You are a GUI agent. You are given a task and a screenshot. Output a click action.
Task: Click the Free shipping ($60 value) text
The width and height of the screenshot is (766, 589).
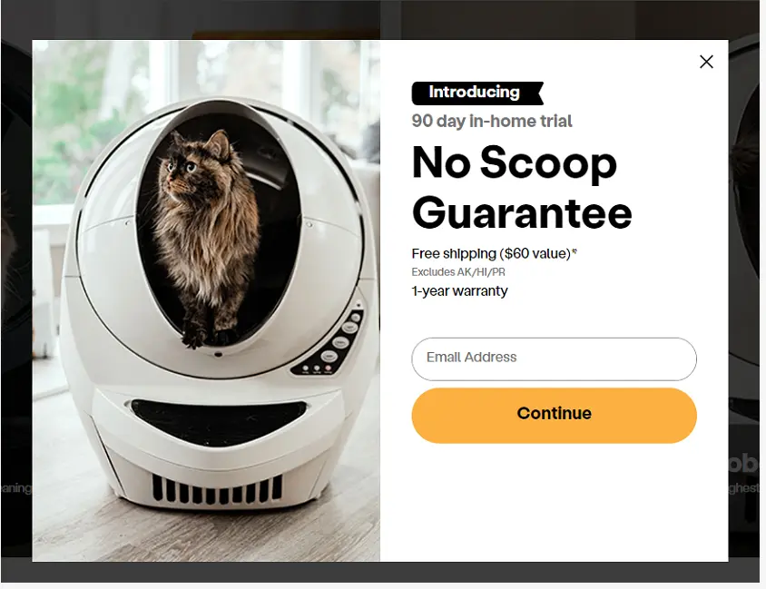click(491, 253)
